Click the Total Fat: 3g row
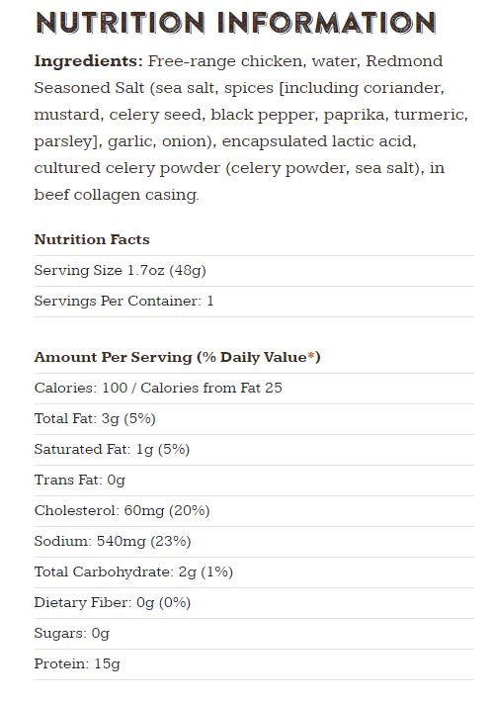The height and width of the screenshot is (702, 493). (254, 419)
